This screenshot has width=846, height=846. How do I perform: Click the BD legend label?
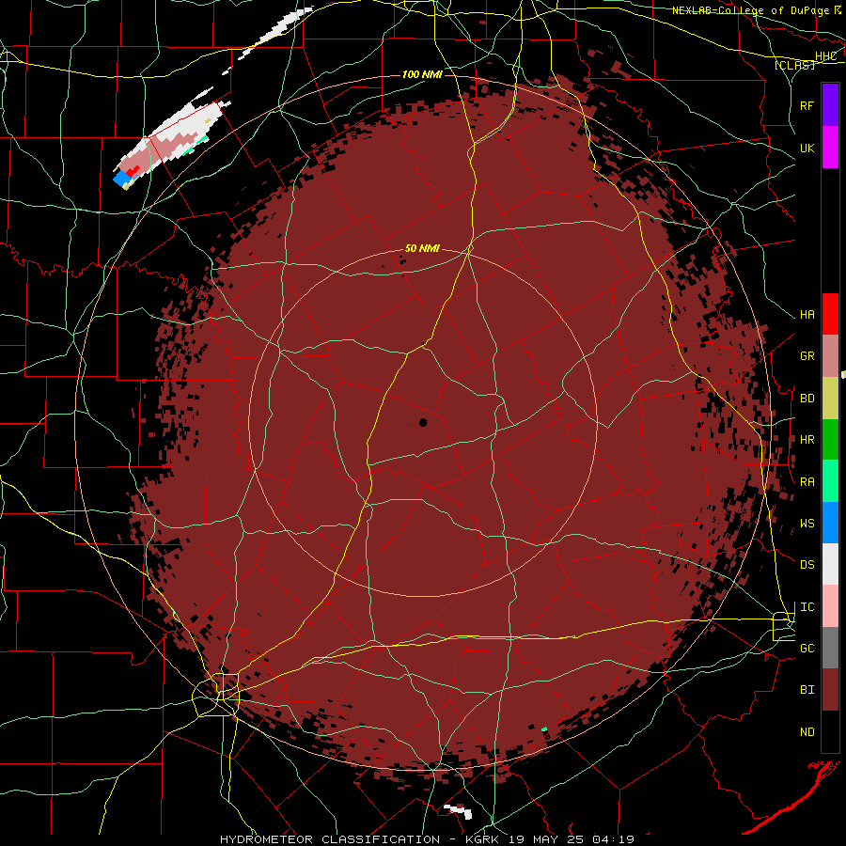coord(807,399)
